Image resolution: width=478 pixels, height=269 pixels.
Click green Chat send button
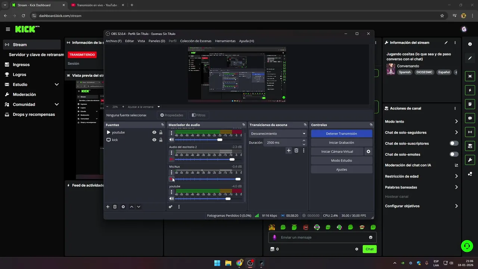[369, 249]
